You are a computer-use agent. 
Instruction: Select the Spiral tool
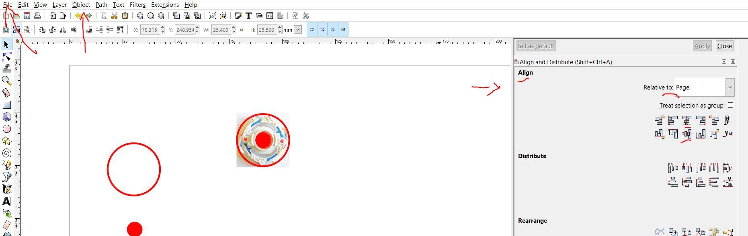click(x=6, y=153)
